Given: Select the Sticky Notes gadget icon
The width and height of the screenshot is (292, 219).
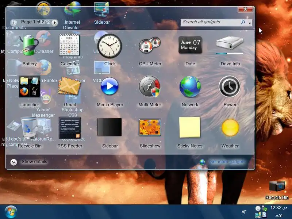Looking at the screenshot, I should click(190, 127).
